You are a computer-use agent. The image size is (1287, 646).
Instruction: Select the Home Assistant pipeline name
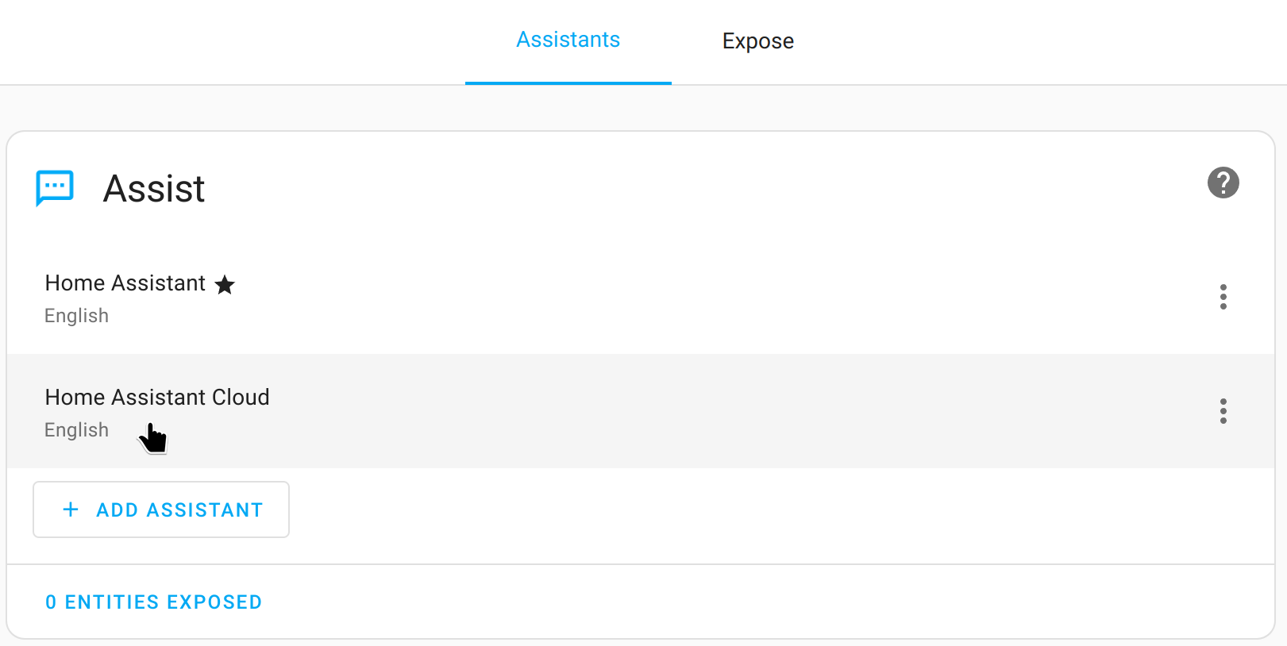(x=125, y=283)
